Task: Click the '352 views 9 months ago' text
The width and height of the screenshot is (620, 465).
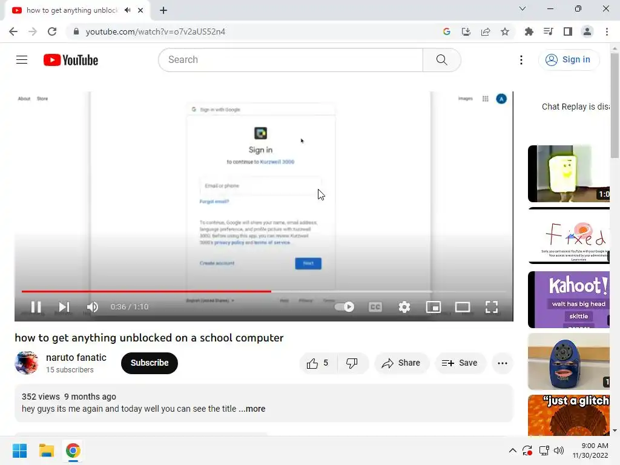Action: click(69, 397)
